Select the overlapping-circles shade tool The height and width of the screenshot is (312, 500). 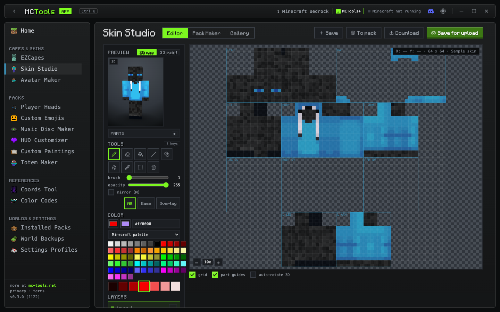pyautogui.click(x=167, y=154)
